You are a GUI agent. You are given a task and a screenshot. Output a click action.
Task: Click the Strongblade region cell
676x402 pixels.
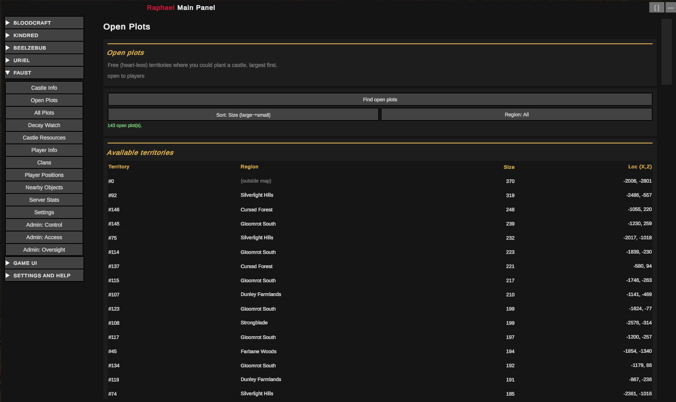[x=254, y=323]
